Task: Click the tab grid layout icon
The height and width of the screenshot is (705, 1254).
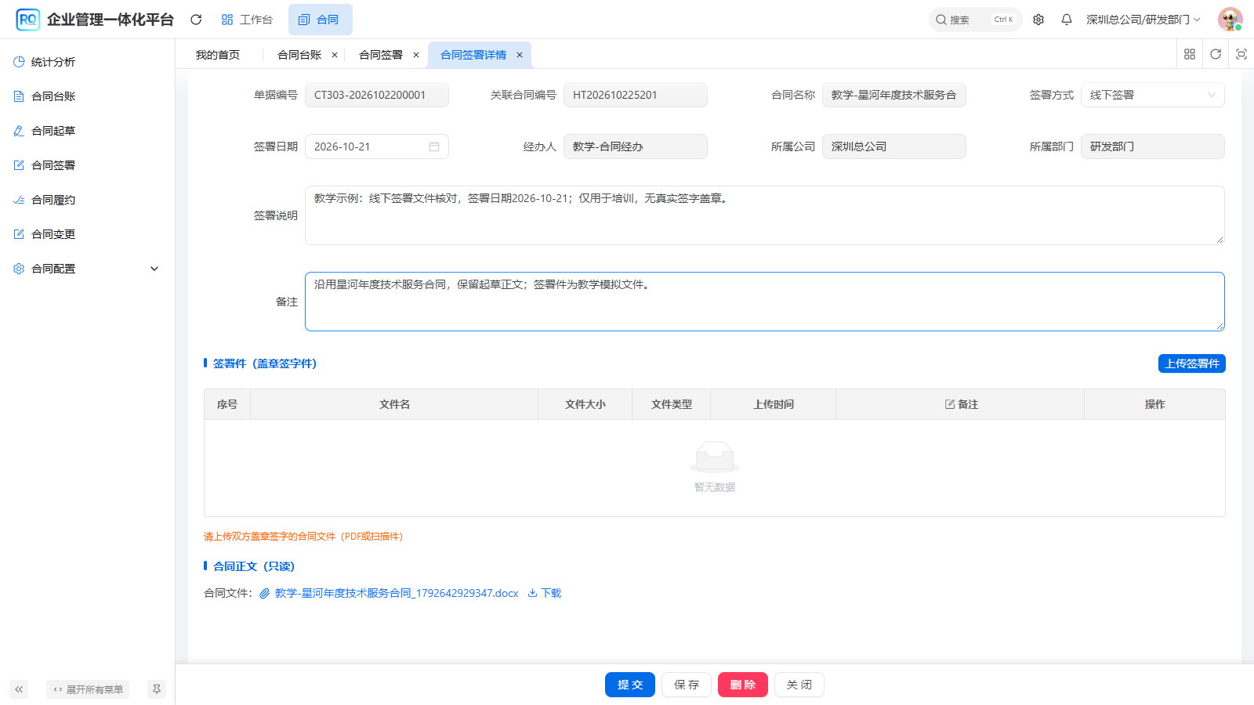Action: point(1190,54)
